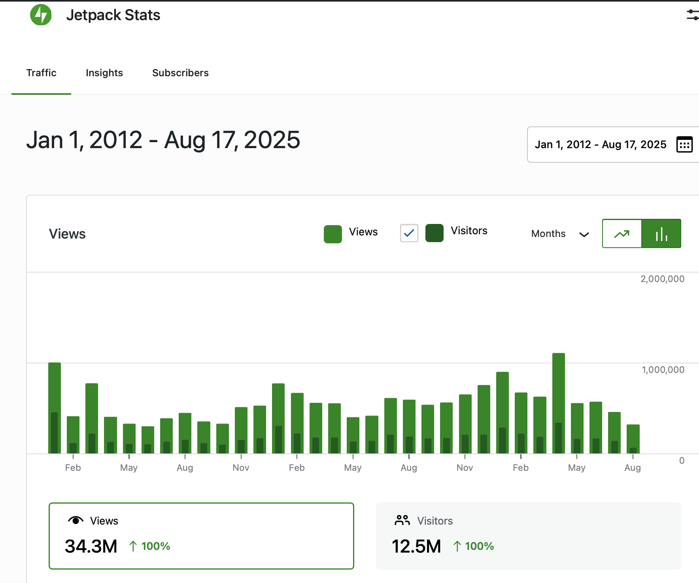
Task: Click the light green Views legend swatch
Action: [x=333, y=234]
